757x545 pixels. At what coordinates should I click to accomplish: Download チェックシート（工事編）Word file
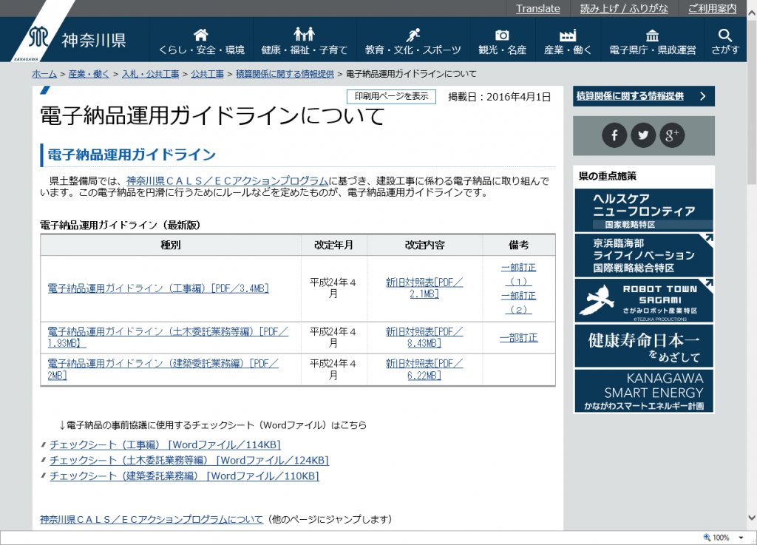(165, 444)
